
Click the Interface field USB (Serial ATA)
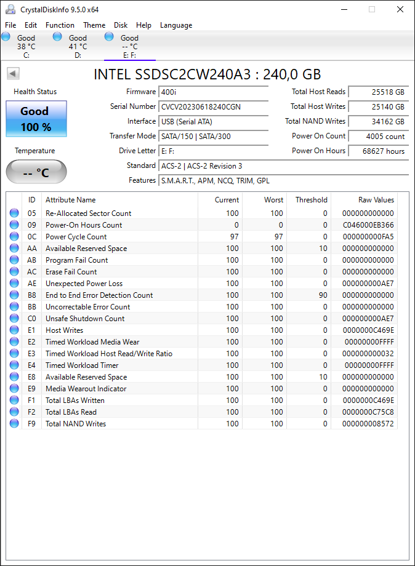pos(214,122)
